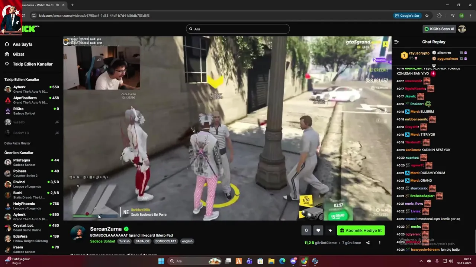Open the RIXbo followed channel
Screen dimensions: 476x267
[x=32, y=111]
